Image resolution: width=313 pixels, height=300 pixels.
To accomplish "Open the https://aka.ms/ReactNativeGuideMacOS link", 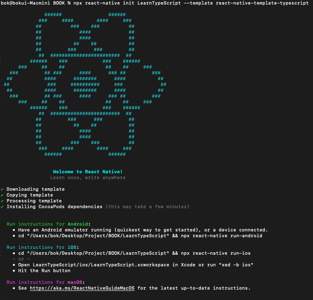I will pos(82,288).
